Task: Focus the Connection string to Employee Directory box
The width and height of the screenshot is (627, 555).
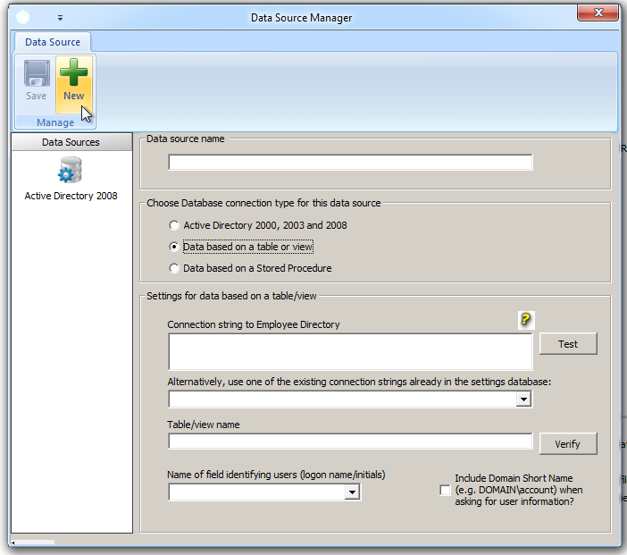Action: 350,352
